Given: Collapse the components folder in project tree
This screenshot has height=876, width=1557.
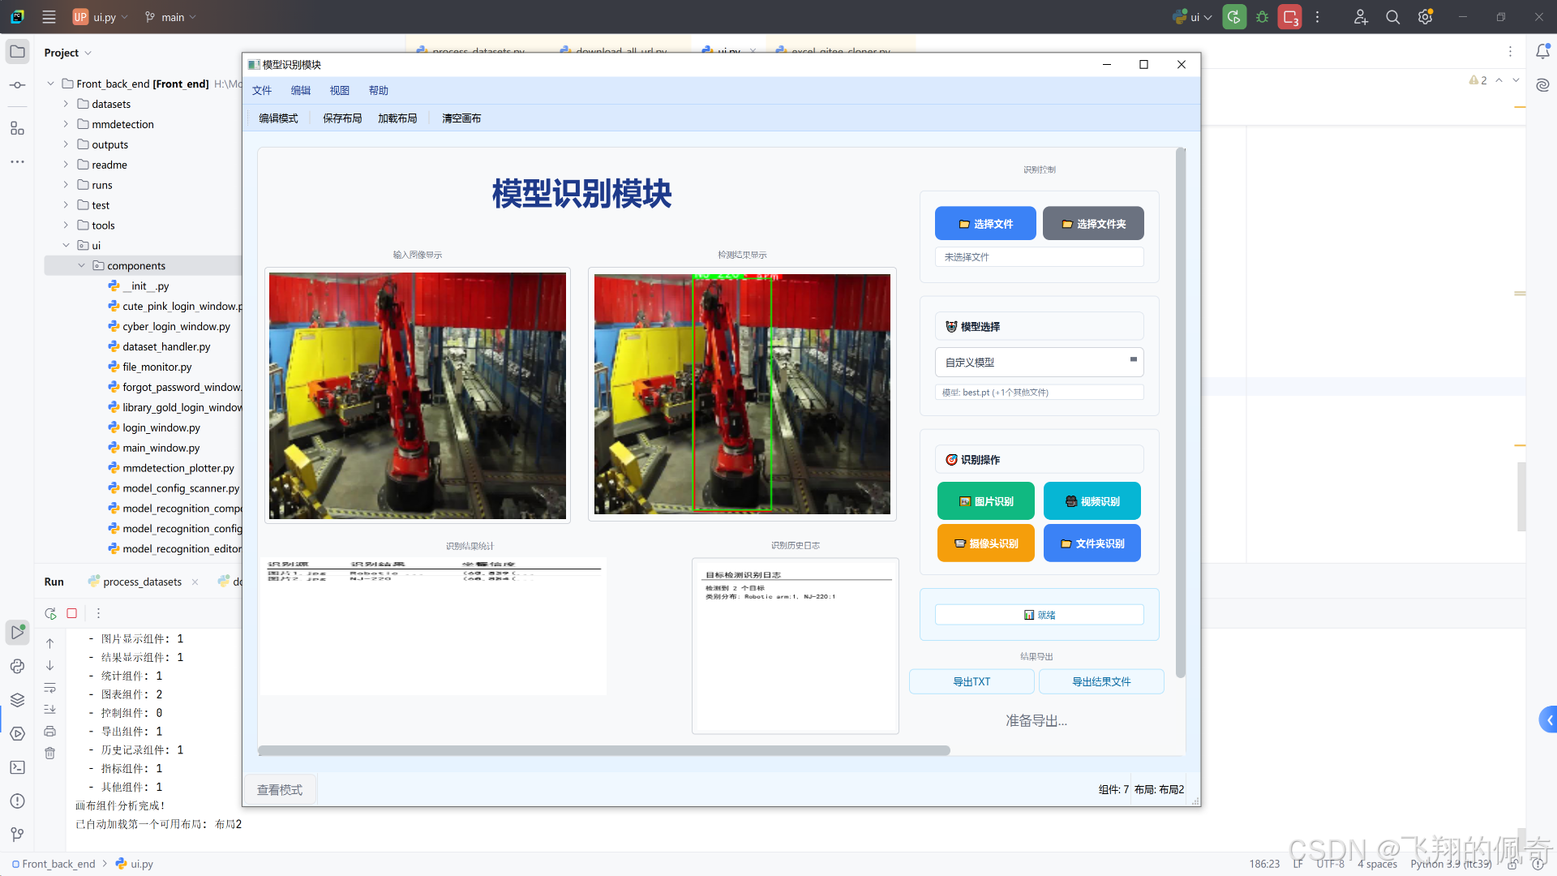Looking at the screenshot, I should click(82, 266).
